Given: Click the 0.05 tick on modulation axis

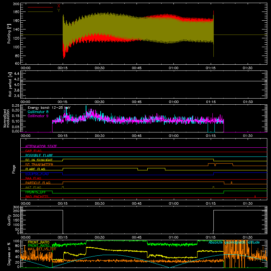Looking at the screenshot, I should point(16,127).
